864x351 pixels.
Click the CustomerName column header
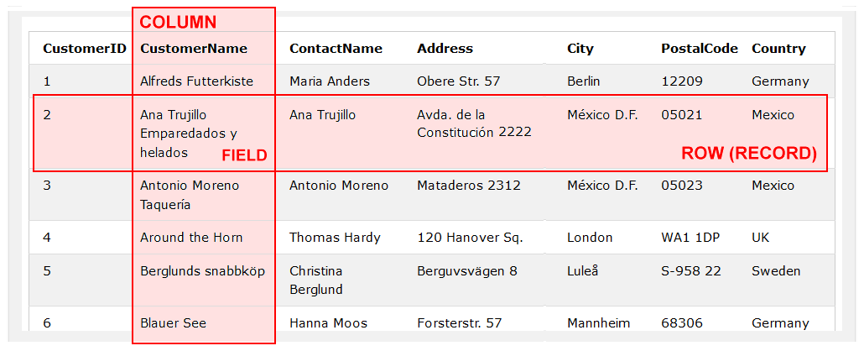coord(194,49)
